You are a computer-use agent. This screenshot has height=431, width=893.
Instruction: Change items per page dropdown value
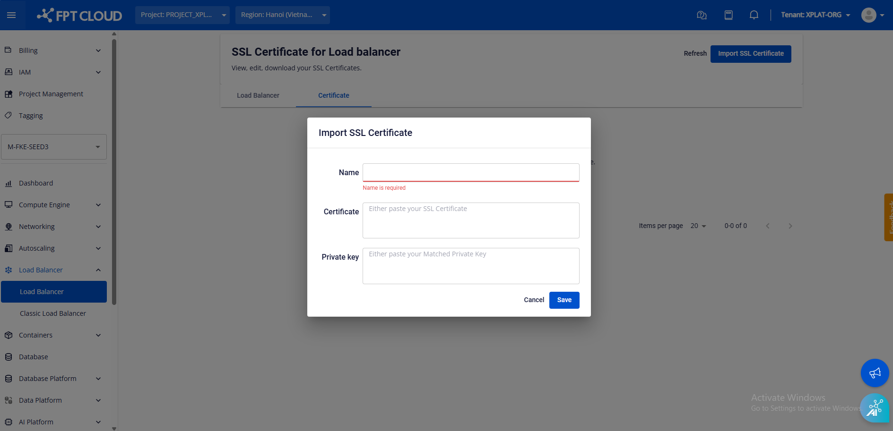coord(698,226)
